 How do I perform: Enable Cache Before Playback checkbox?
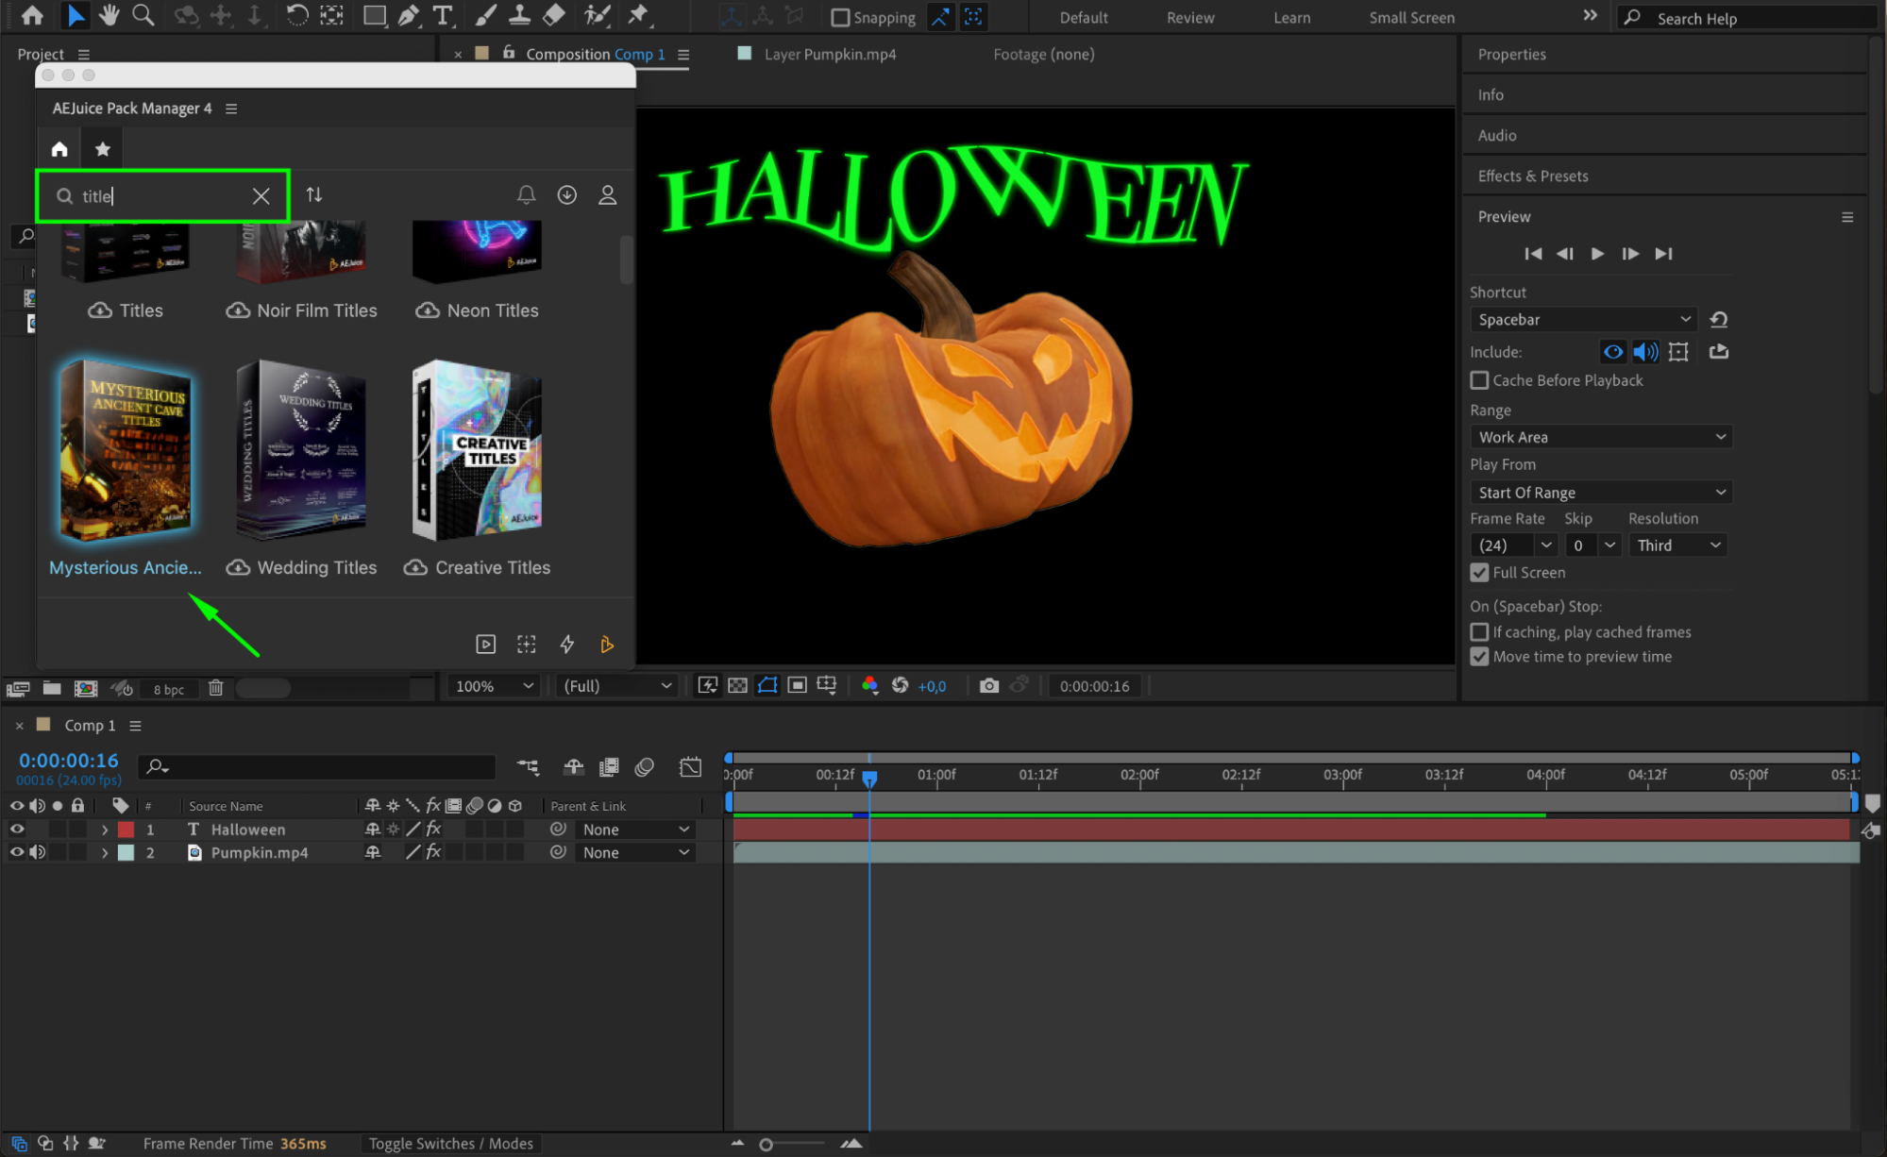(1479, 380)
